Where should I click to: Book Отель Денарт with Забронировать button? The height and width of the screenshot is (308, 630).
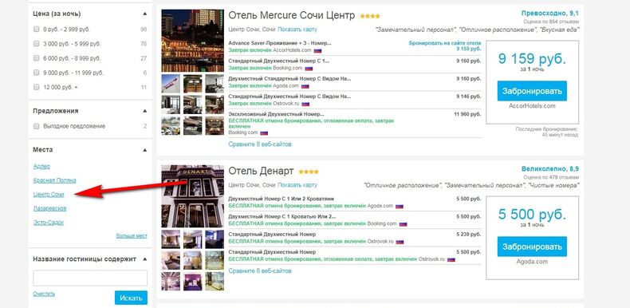(532, 247)
